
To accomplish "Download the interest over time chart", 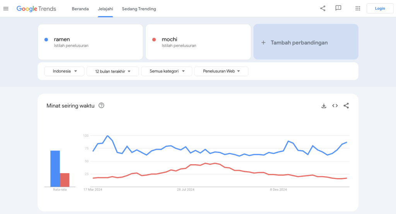I will click(x=324, y=106).
